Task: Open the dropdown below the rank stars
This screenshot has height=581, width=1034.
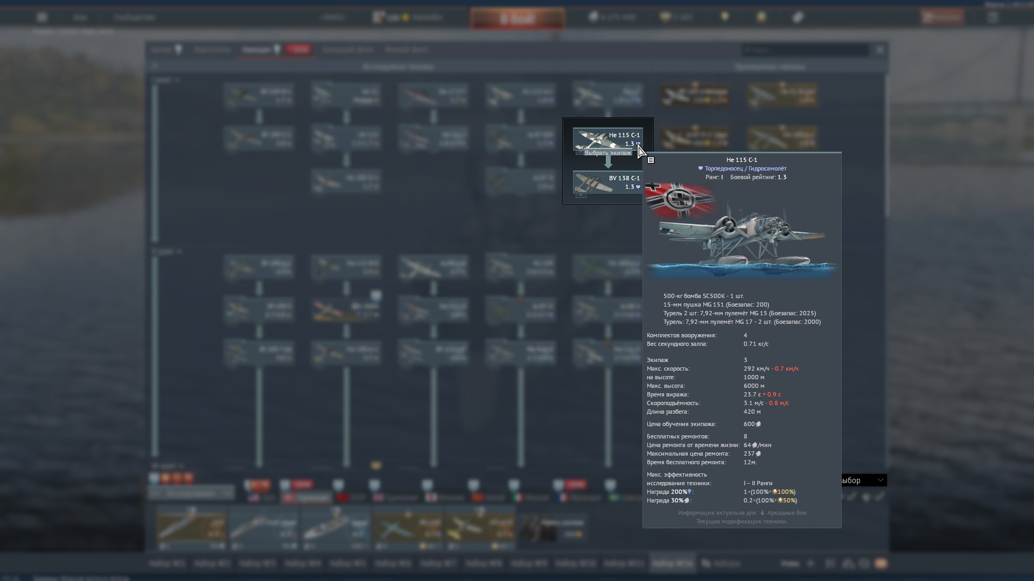Action: 191,493
